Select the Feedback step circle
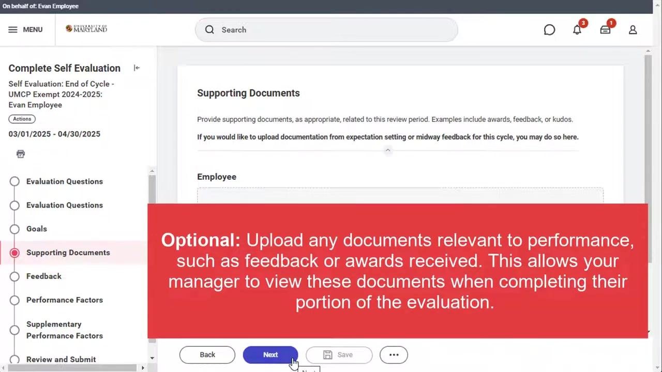Screen dimensions: 662x372 pyautogui.click(x=14, y=276)
